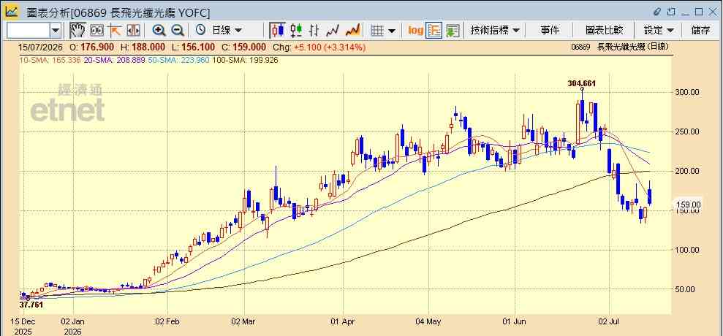This screenshot has height=336, width=723.
Task: Activate the crosshair data viewer tool
Action: point(96,31)
